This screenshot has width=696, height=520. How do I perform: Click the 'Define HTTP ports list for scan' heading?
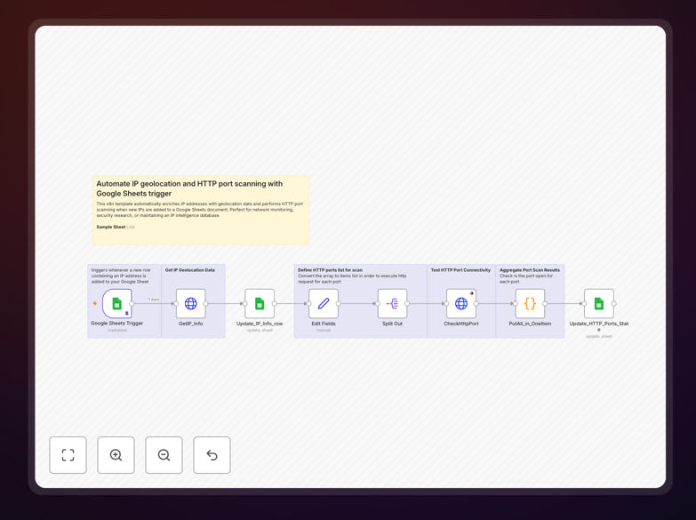331,270
